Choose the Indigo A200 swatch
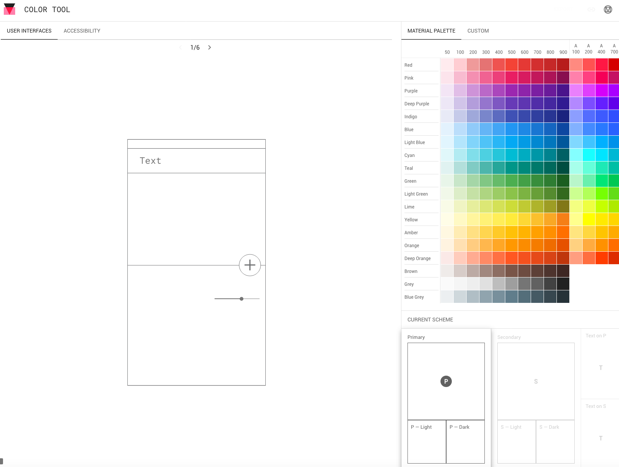Screen dimensions: 619x467 click(588, 116)
